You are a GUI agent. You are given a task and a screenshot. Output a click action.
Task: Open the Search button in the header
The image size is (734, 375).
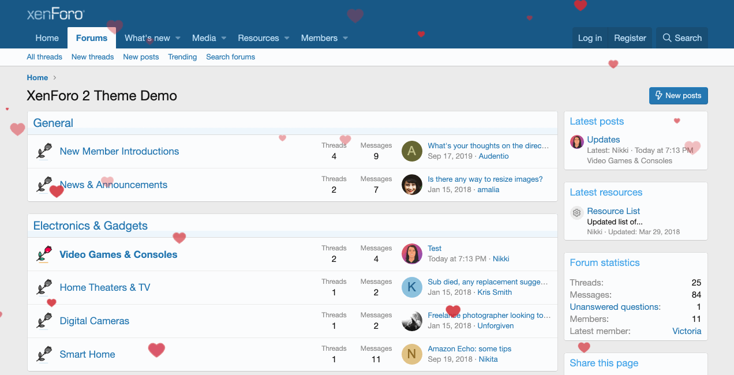pos(682,38)
